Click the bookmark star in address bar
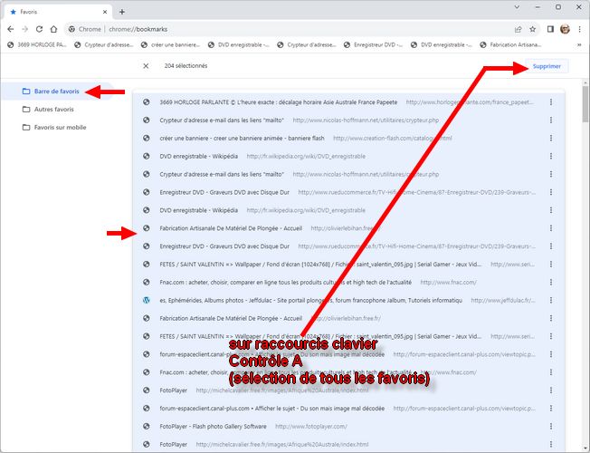Screen dimensions: 590x453 532,29
